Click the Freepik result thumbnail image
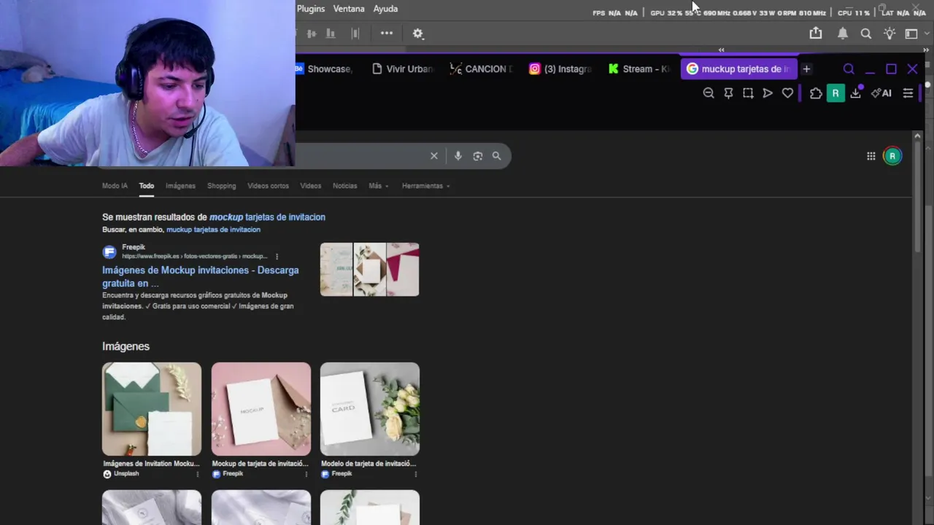 (369, 270)
